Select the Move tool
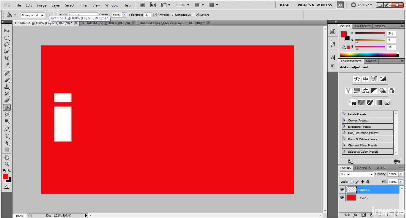The image size is (406, 218). (7, 31)
